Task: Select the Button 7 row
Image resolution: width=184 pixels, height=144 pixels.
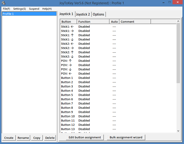Action: pyautogui.click(x=118, y=104)
